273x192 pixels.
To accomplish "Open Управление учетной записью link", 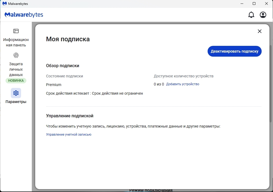I will [69, 135].
